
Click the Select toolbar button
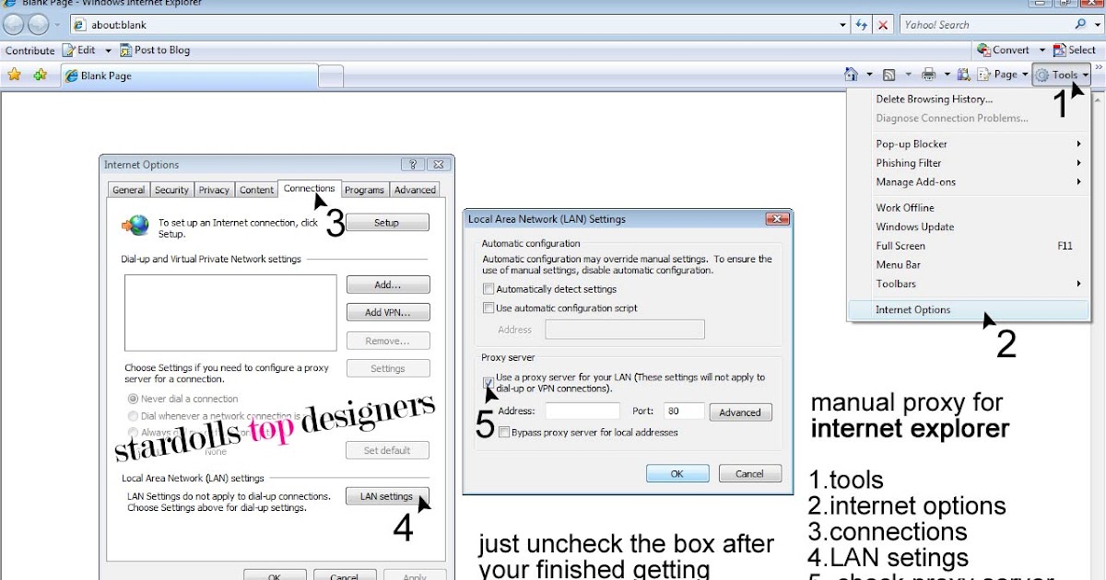point(1074,51)
